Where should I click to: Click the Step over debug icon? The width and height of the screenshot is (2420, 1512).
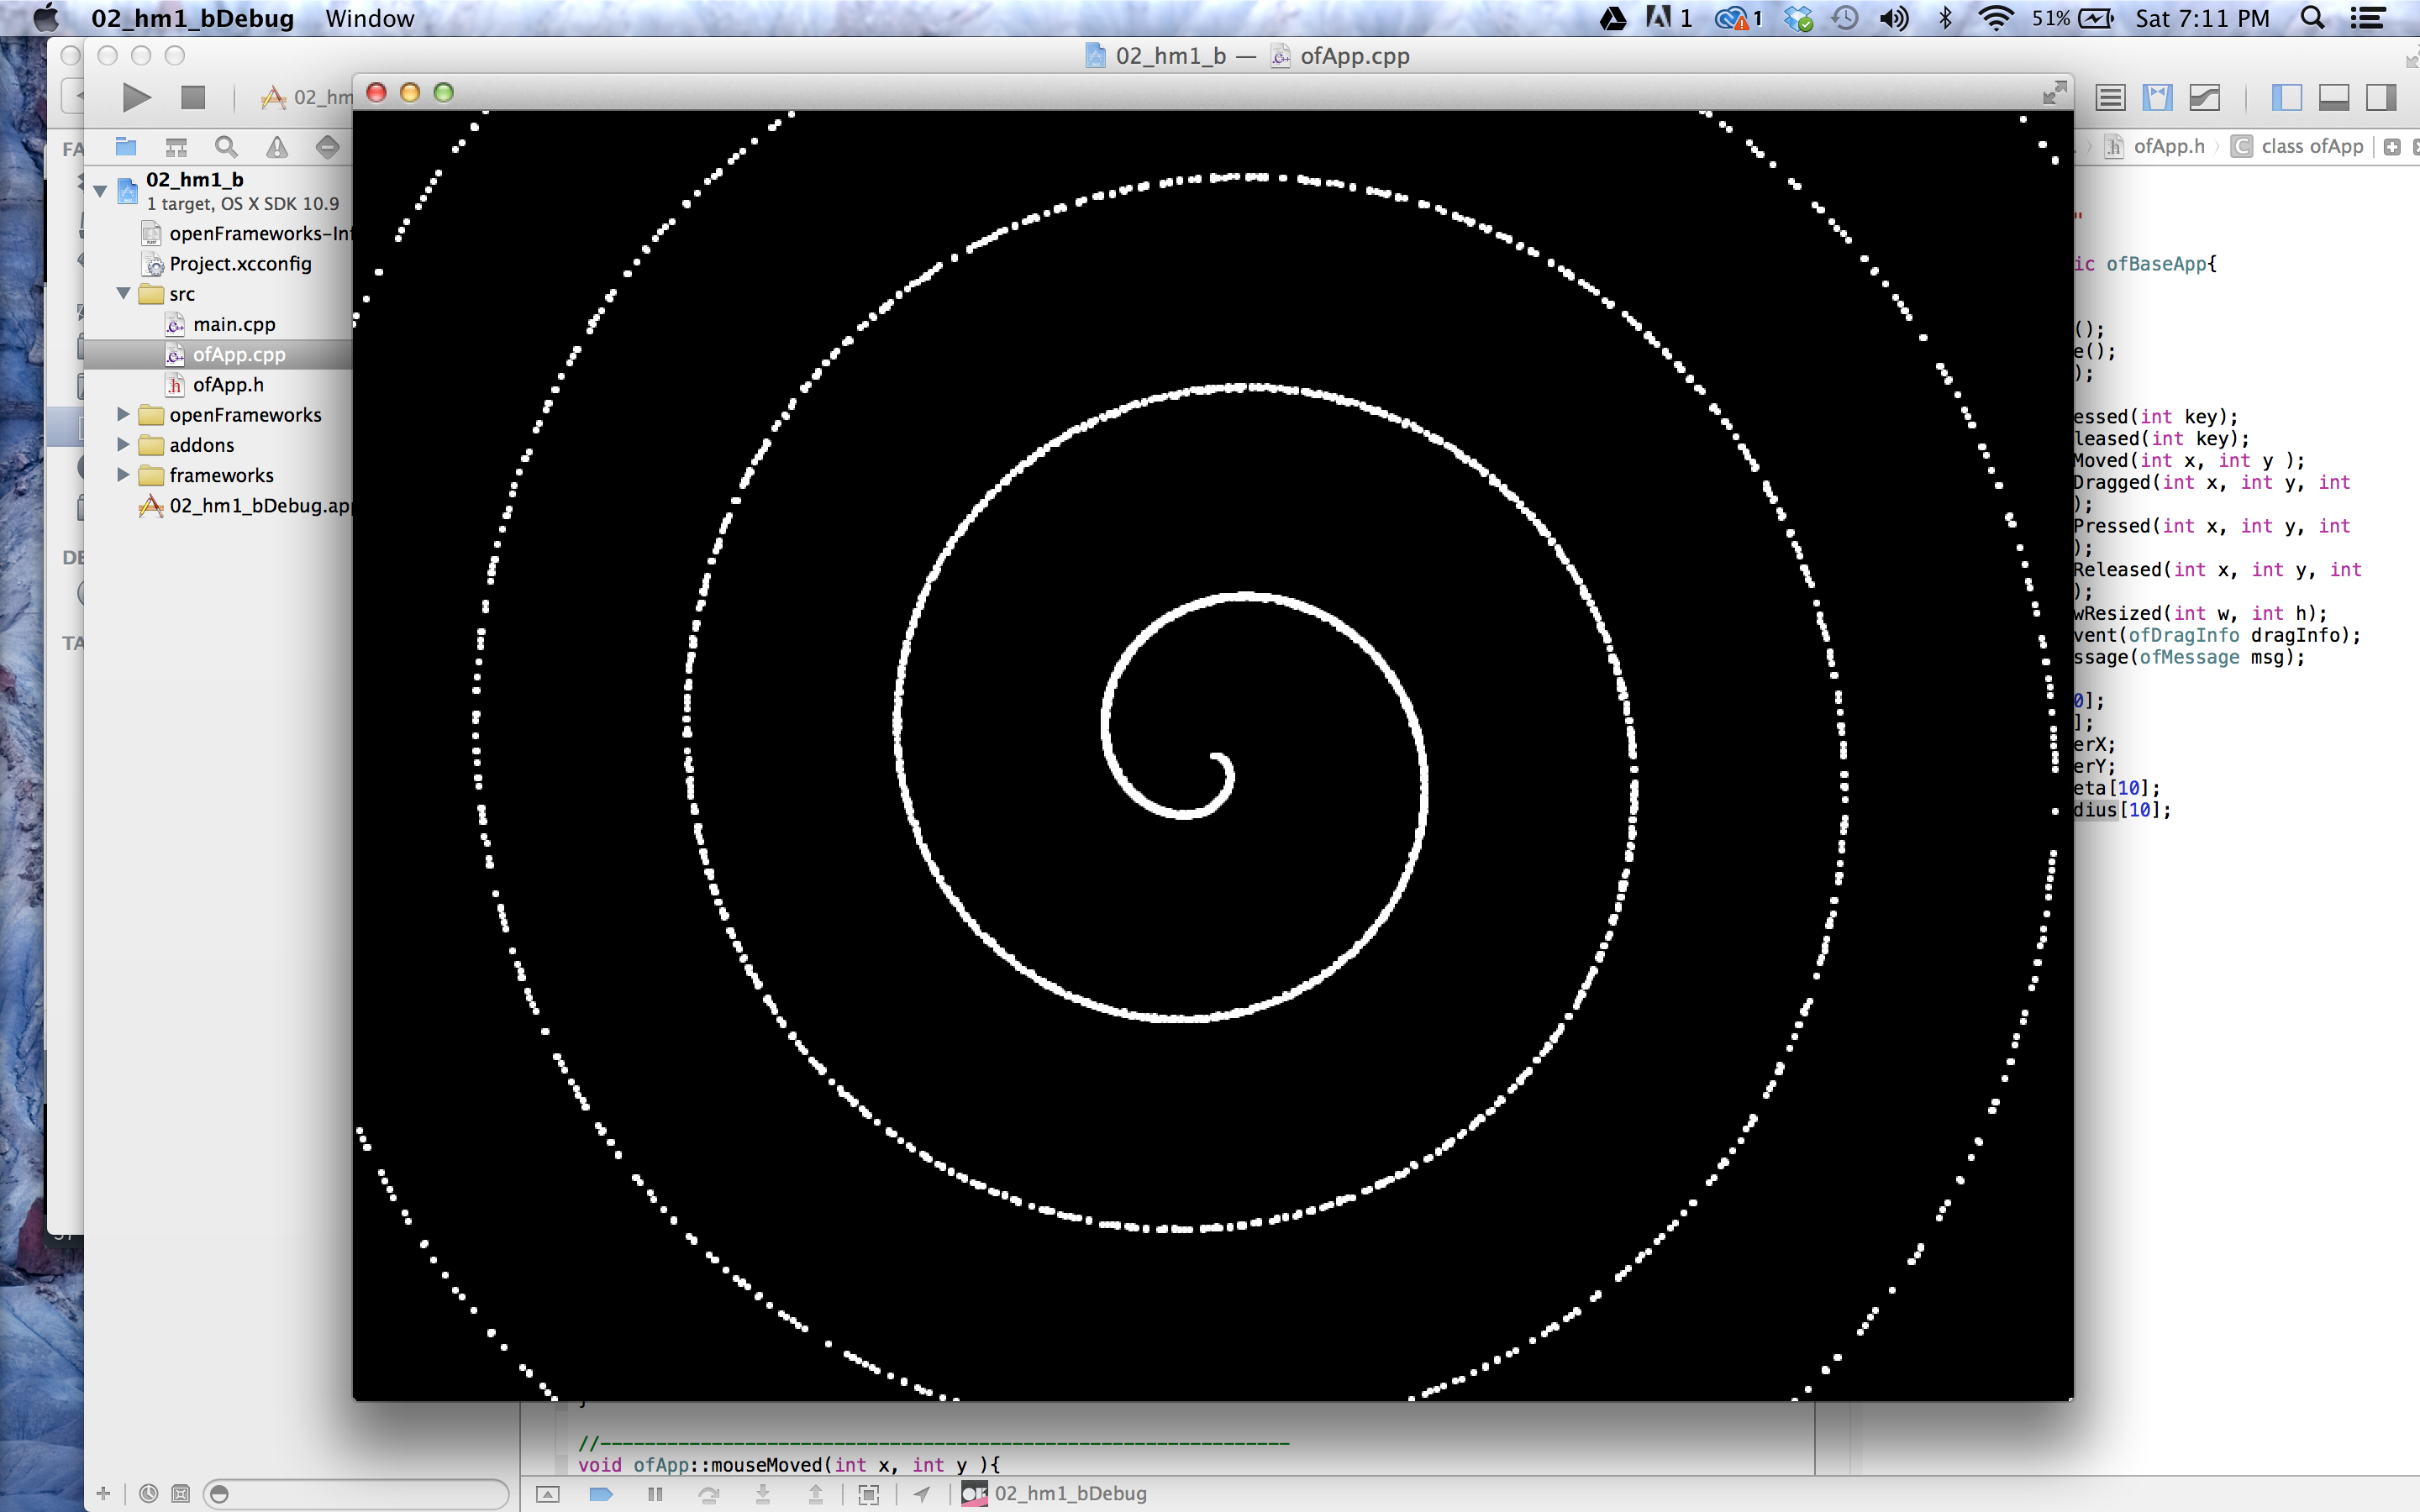(709, 1494)
